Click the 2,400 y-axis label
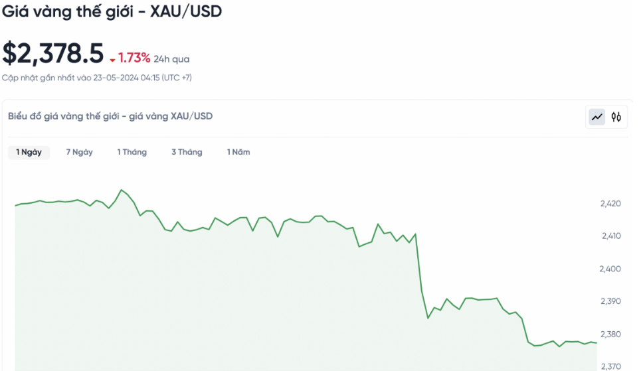The width and height of the screenshot is (643, 371). tap(610, 269)
